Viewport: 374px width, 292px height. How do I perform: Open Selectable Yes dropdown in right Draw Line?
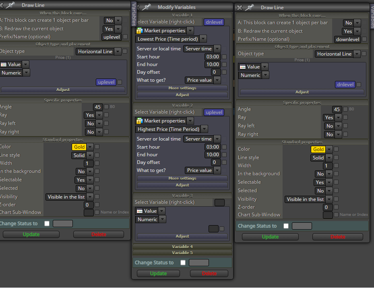[323, 182]
